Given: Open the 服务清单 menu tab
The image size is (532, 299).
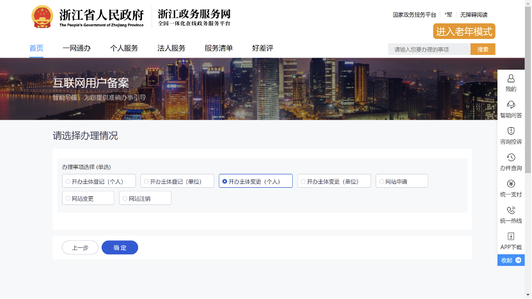Looking at the screenshot, I should coord(219,49).
